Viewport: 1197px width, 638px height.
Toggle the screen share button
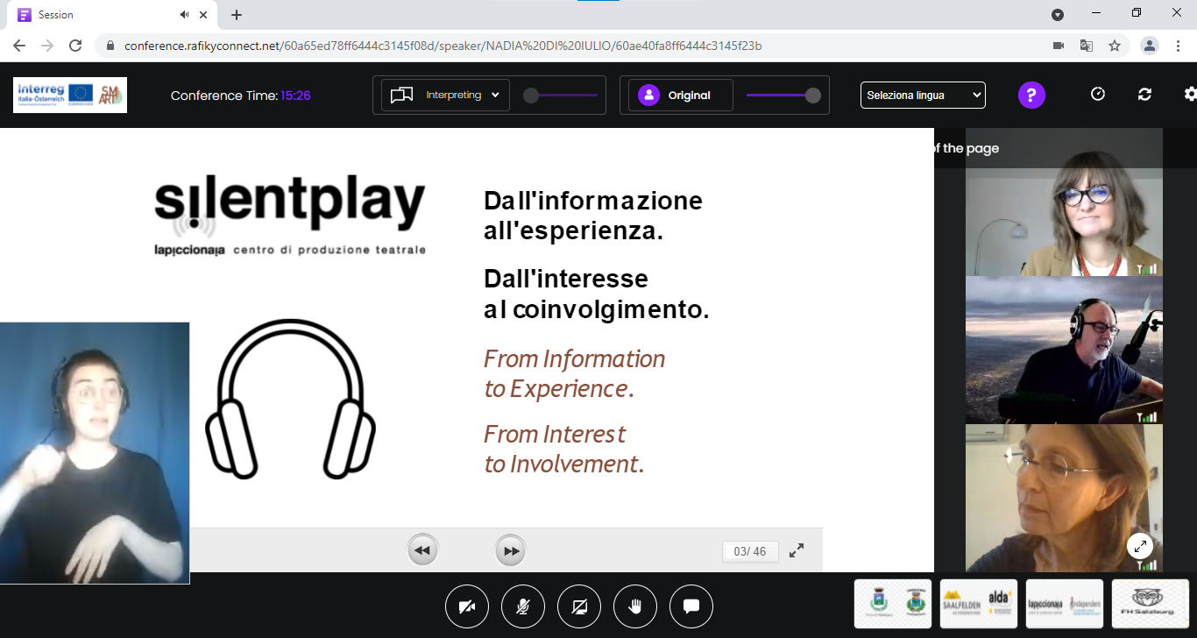579,606
